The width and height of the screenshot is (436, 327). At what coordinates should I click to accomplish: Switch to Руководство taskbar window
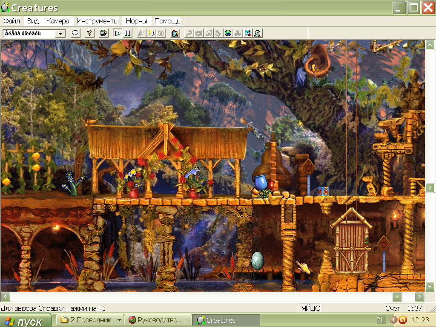[158, 320]
